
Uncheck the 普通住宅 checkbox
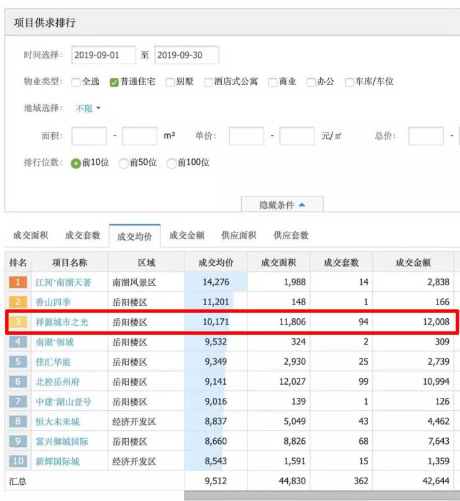pyautogui.click(x=114, y=82)
